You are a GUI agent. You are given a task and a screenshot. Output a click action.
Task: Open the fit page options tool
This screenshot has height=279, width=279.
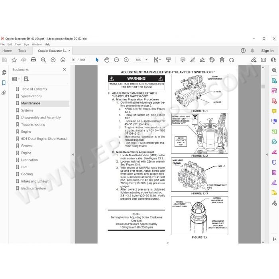157,60
